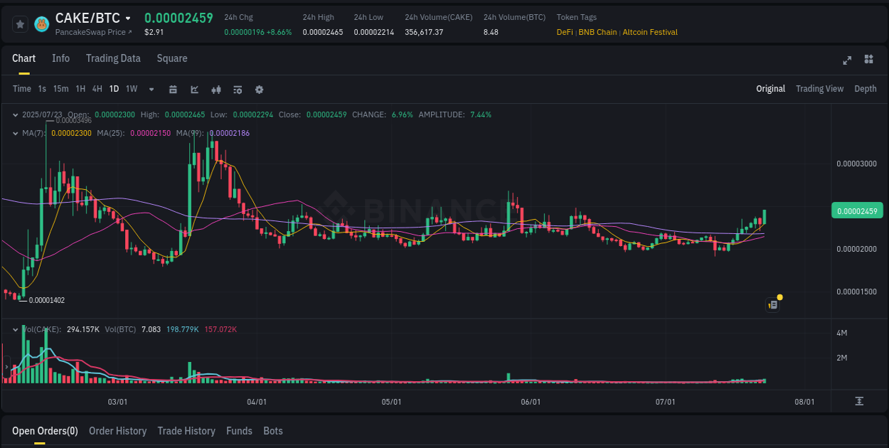This screenshot has width=889, height=448.
Task: Collapse the OHLC info row chevron
Action: click(x=16, y=114)
